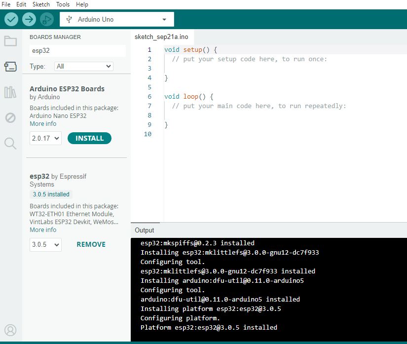This screenshot has height=344, width=407.
Task: Click 'Arduino Nano ESP32' board text
Action: (58, 116)
